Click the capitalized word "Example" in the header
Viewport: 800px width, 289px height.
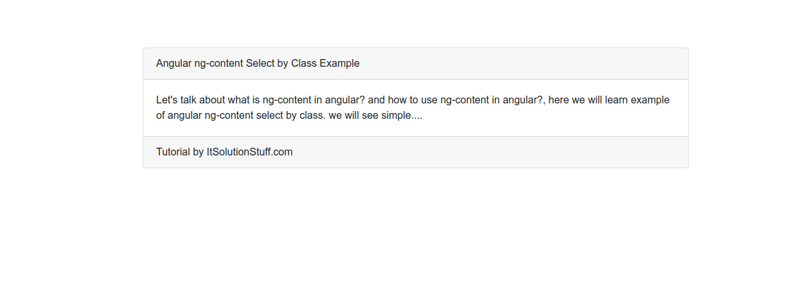(339, 64)
